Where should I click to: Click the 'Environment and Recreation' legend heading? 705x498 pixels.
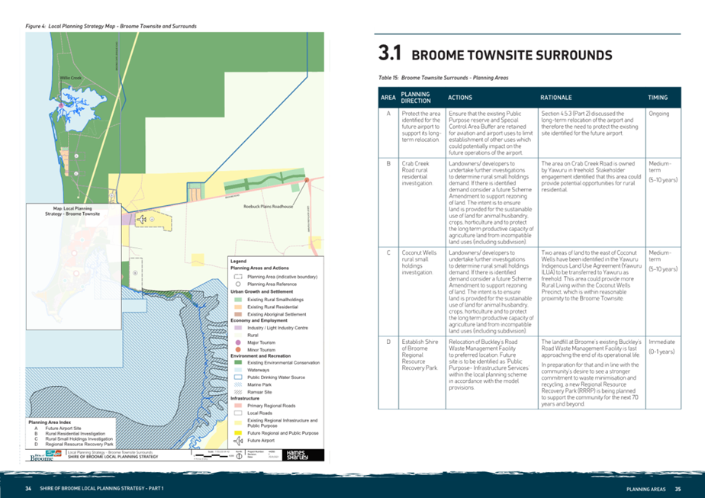pos(260,355)
